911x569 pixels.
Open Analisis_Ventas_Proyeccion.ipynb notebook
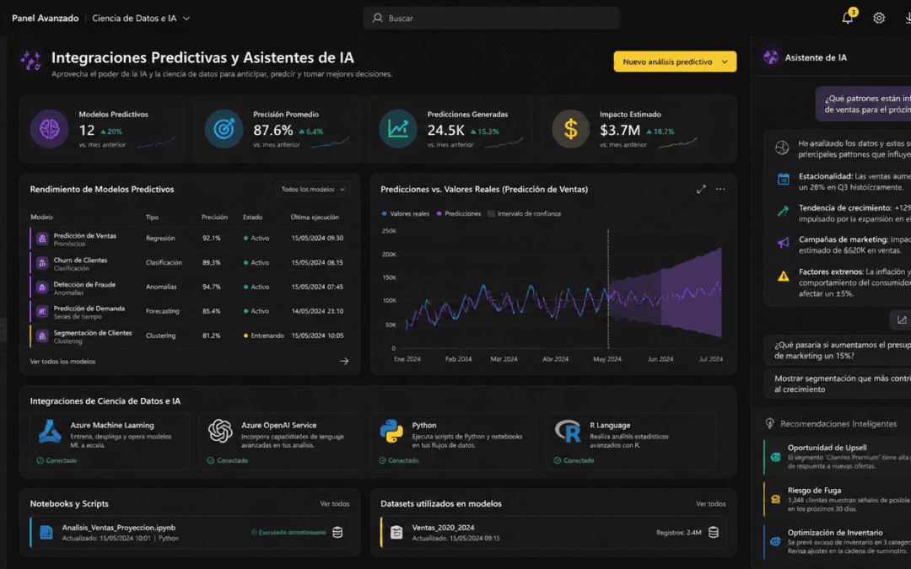click(119, 528)
